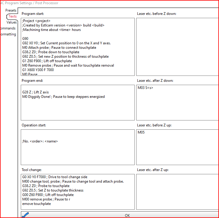Click the line 'G90' in Program start

(x=25, y=39)
